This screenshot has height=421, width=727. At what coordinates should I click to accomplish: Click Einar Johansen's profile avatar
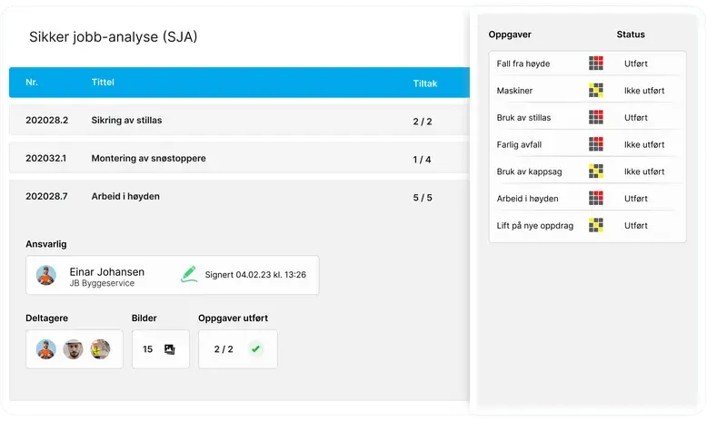coord(45,275)
